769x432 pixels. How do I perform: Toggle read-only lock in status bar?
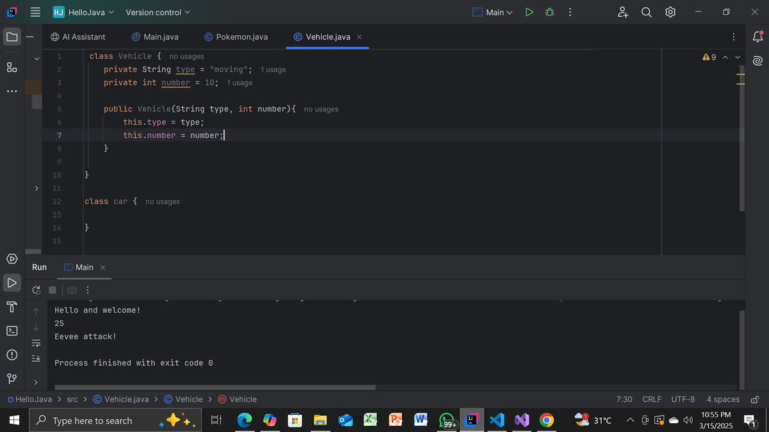(755, 399)
